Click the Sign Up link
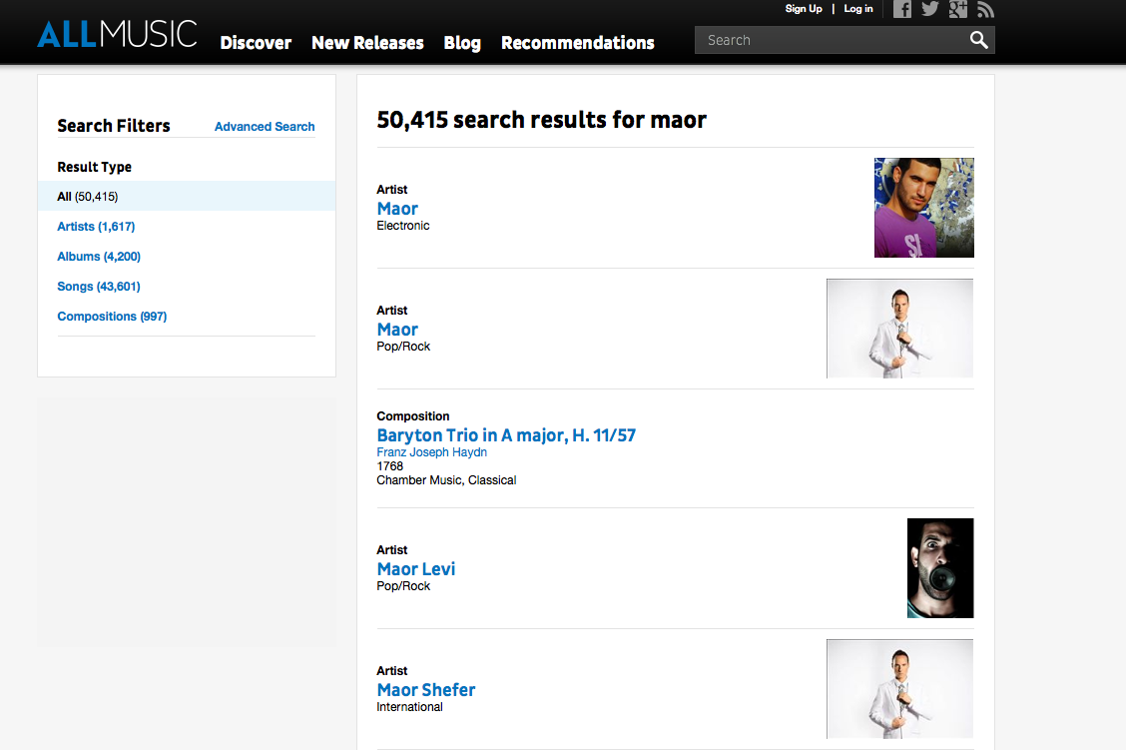This screenshot has width=1126, height=750. click(804, 9)
